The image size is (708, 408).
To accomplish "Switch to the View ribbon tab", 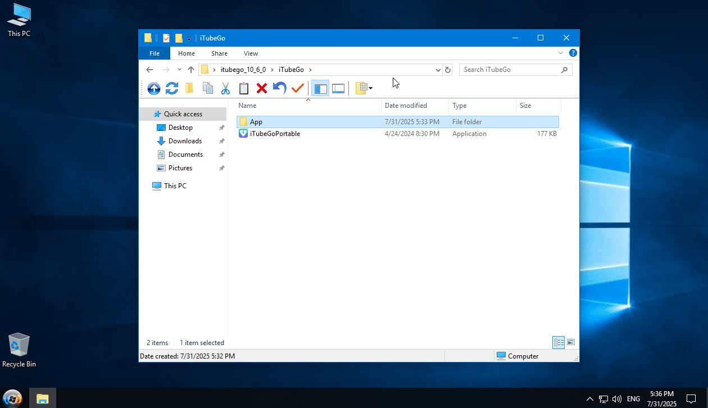I will click(x=251, y=53).
